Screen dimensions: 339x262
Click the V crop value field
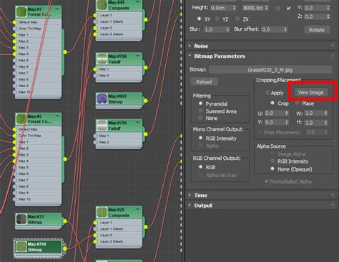pos(275,122)
